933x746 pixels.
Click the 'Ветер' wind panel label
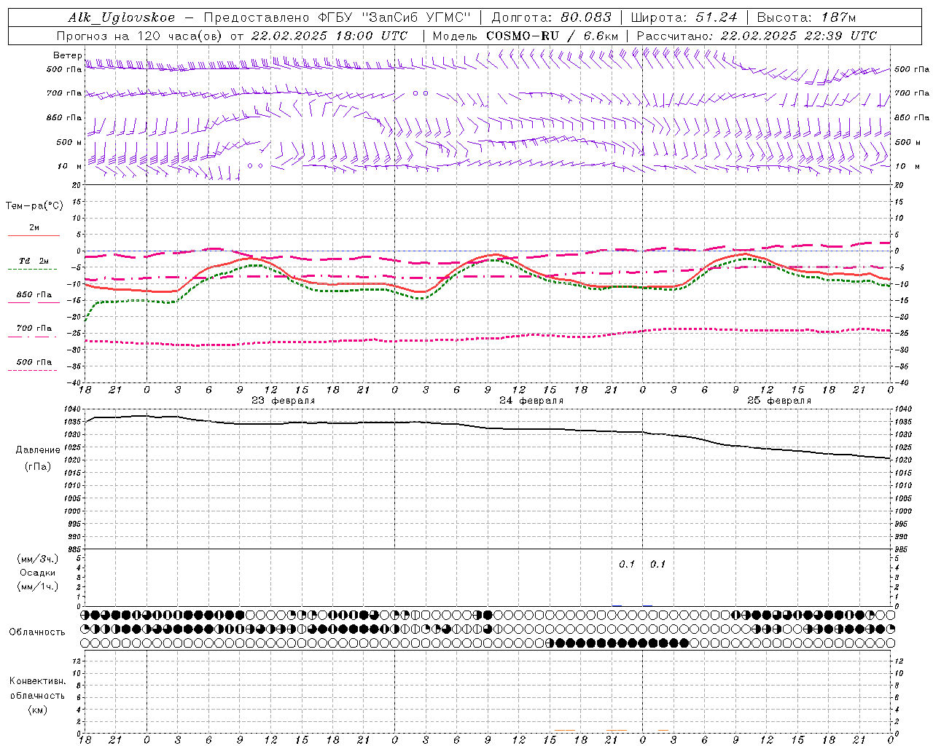tap(68, 55)
